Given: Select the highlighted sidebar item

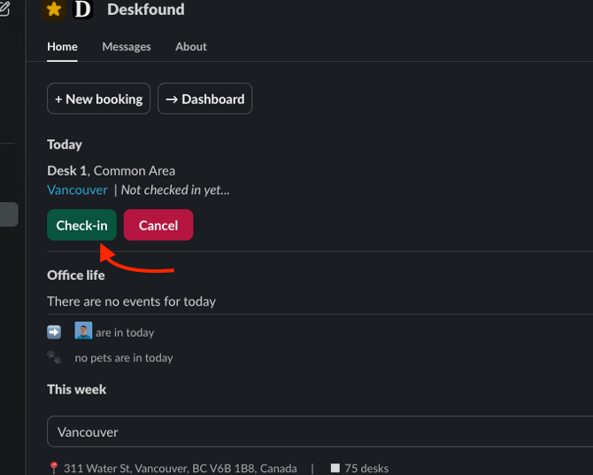Looking at the screenshot, I should [9, 214].
